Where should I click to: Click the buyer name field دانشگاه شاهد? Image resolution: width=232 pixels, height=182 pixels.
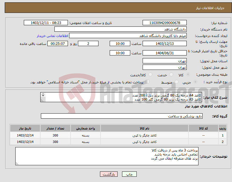tap(121, 29)
